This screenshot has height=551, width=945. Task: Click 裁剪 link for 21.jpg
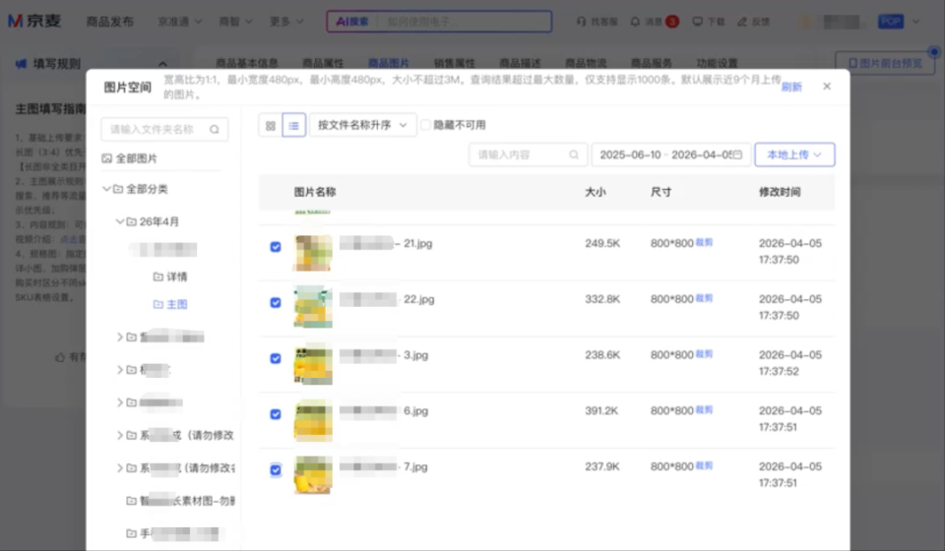704,242
